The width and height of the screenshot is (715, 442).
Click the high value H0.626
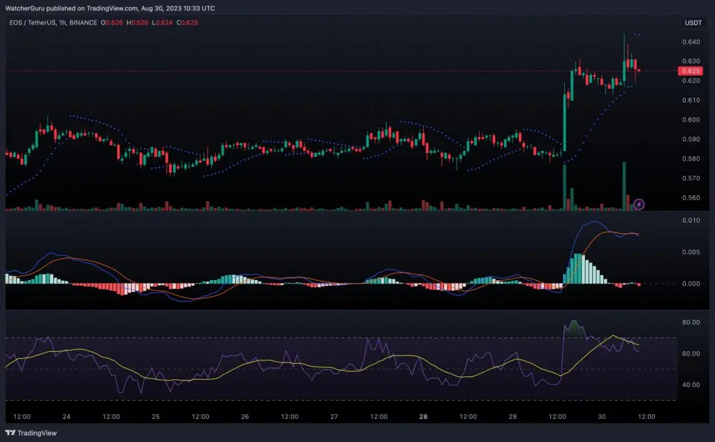click(138, 22)
